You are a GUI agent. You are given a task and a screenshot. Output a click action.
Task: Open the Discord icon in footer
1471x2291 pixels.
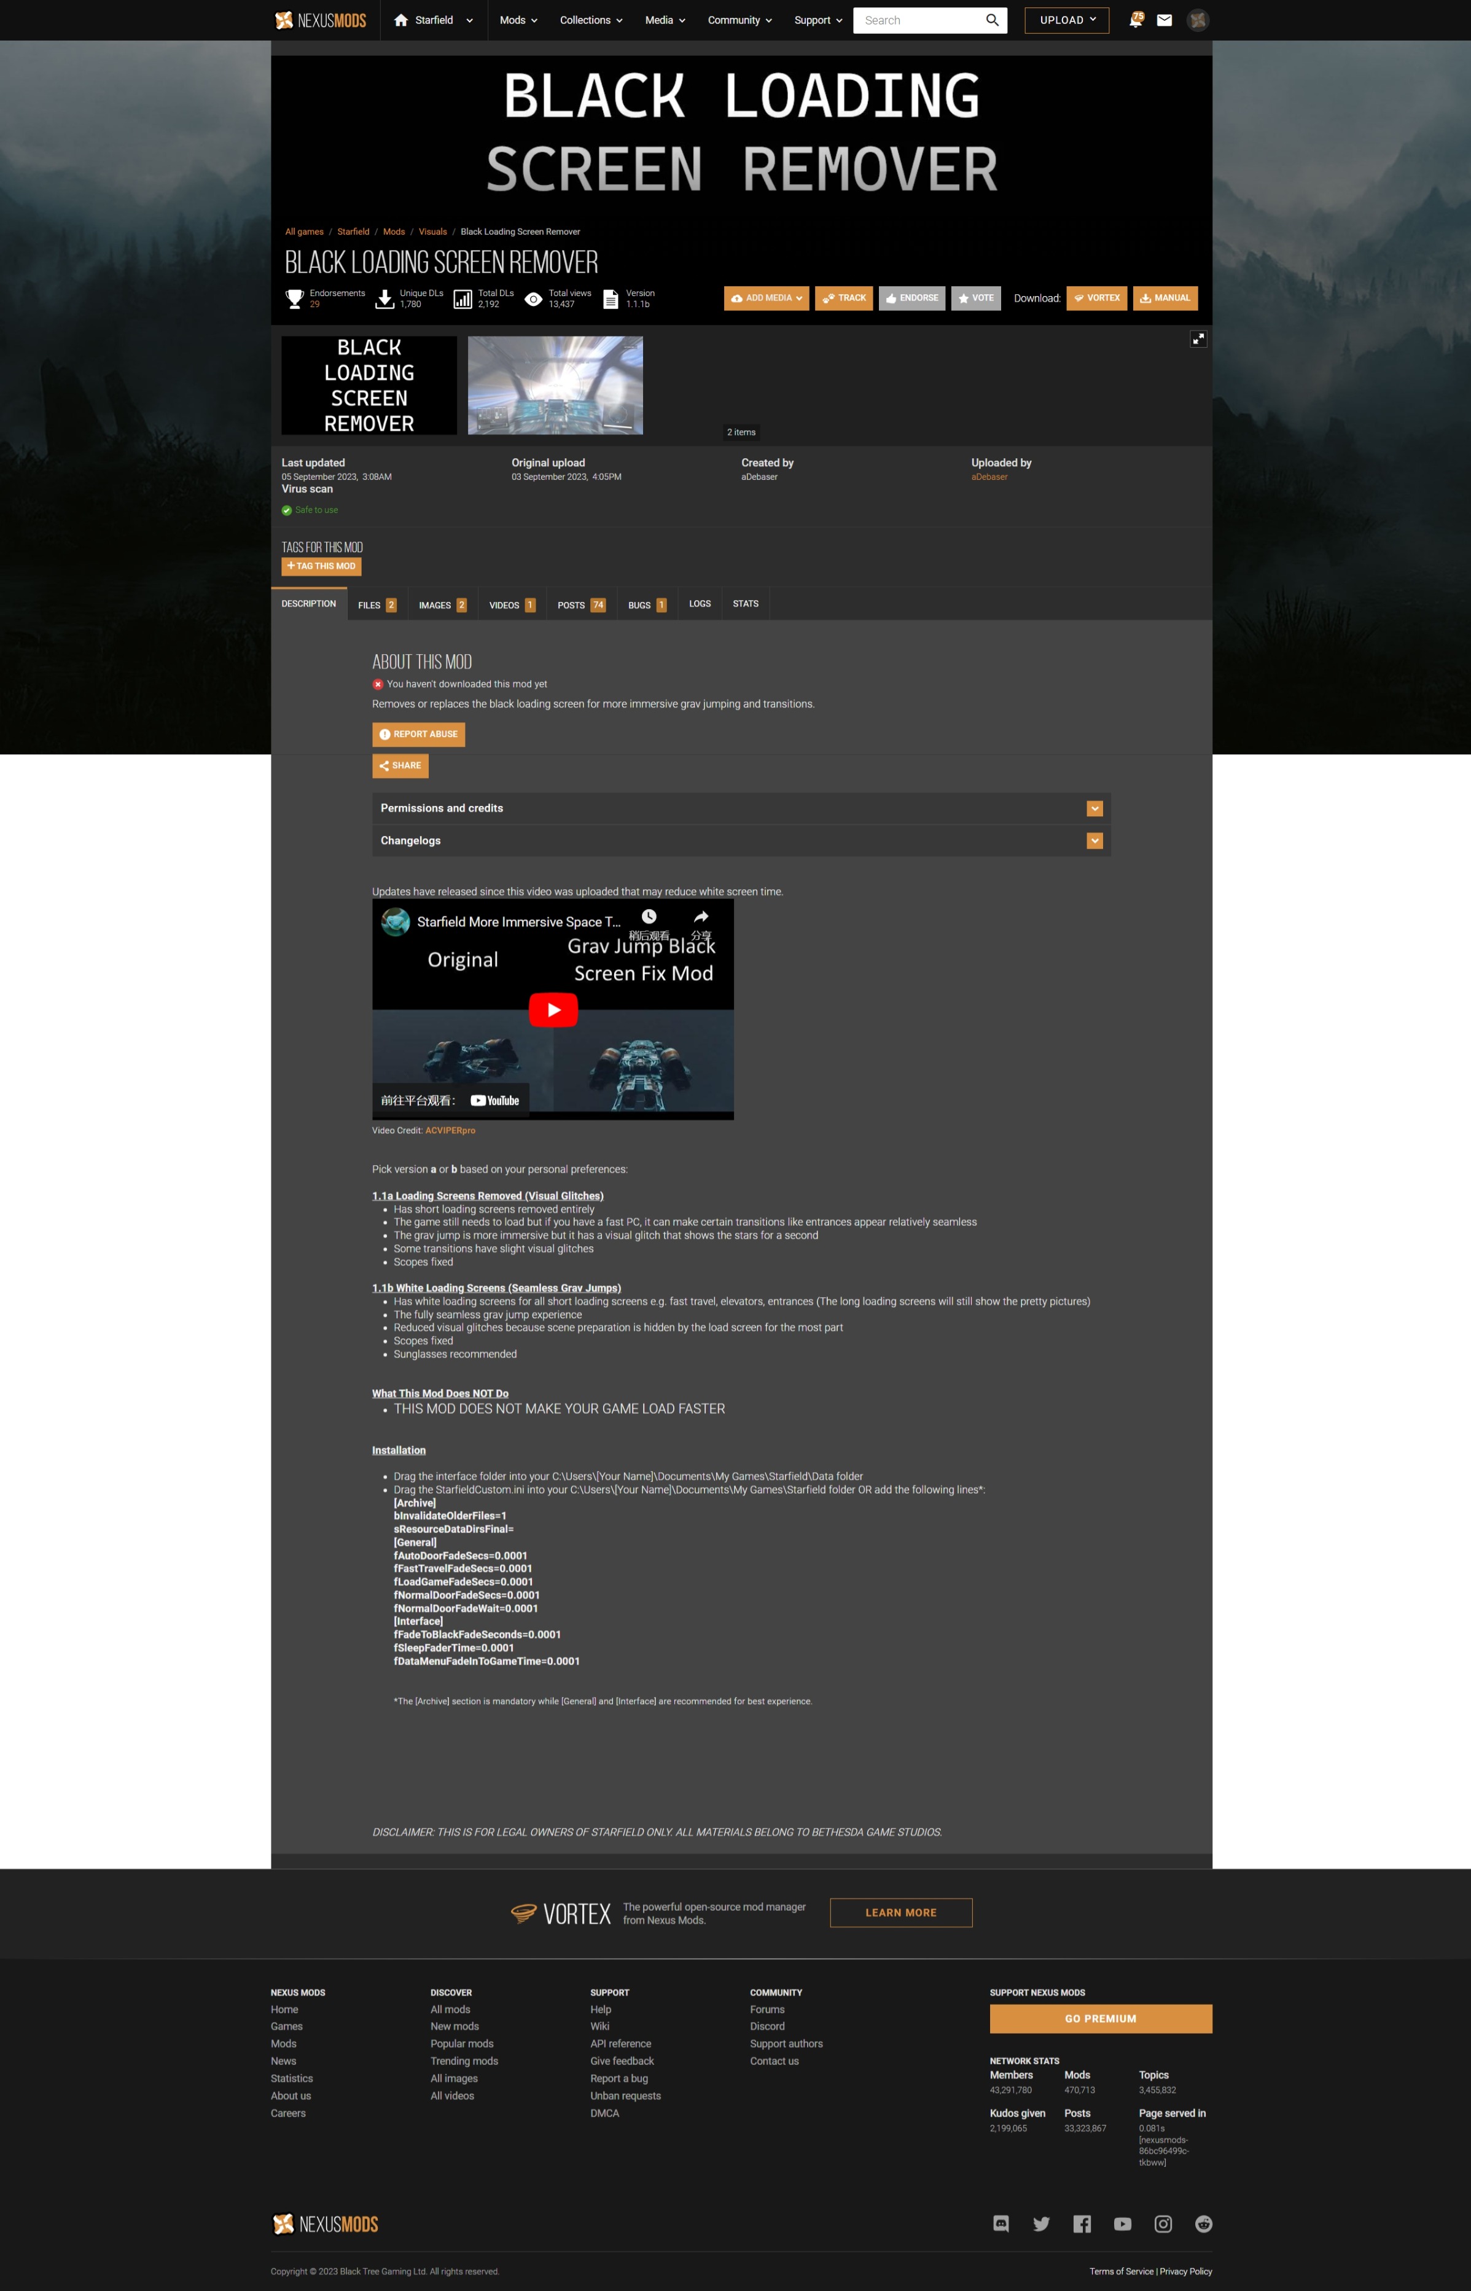(1001, 2224)
